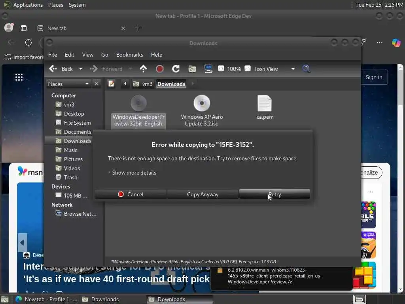Click previous news slide arrow on MSN

pos(22,243)
